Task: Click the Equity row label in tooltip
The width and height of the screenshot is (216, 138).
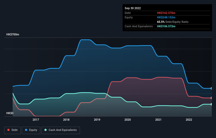Action: tap(129, 17)
